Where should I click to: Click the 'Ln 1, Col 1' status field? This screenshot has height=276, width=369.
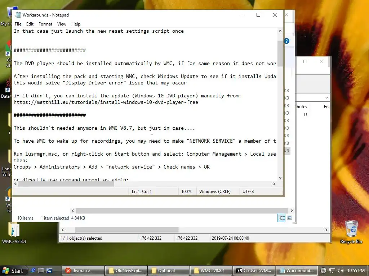click(x=142, y=192)
